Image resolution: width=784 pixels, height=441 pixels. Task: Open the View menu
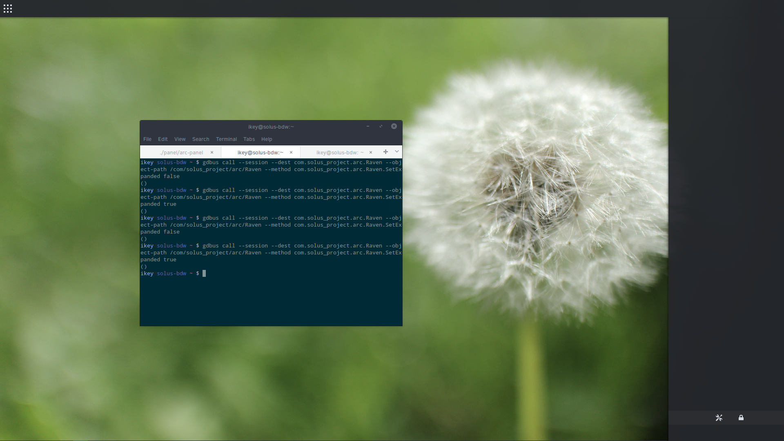point(180,139)
